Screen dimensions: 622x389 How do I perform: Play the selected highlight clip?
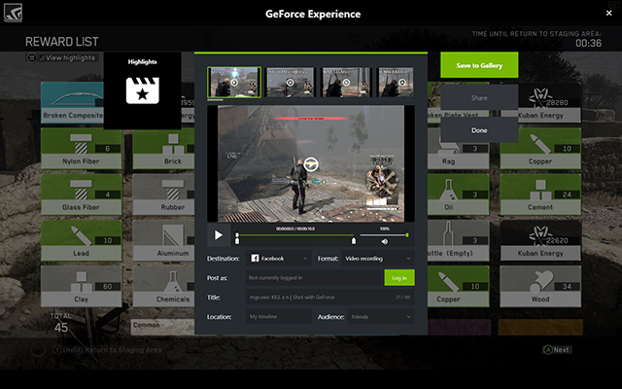(218, 235)
